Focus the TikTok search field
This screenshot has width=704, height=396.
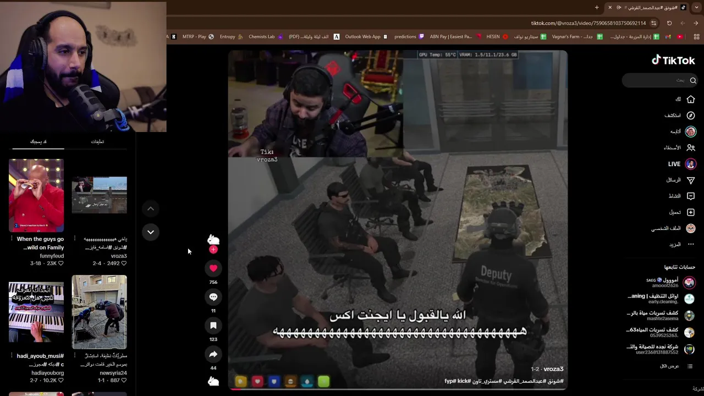coord(660,80)
